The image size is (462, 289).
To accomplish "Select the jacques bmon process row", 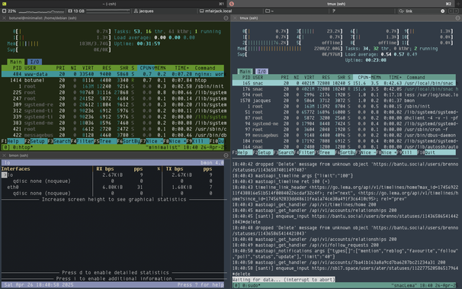I will click(x=344, y=101).
